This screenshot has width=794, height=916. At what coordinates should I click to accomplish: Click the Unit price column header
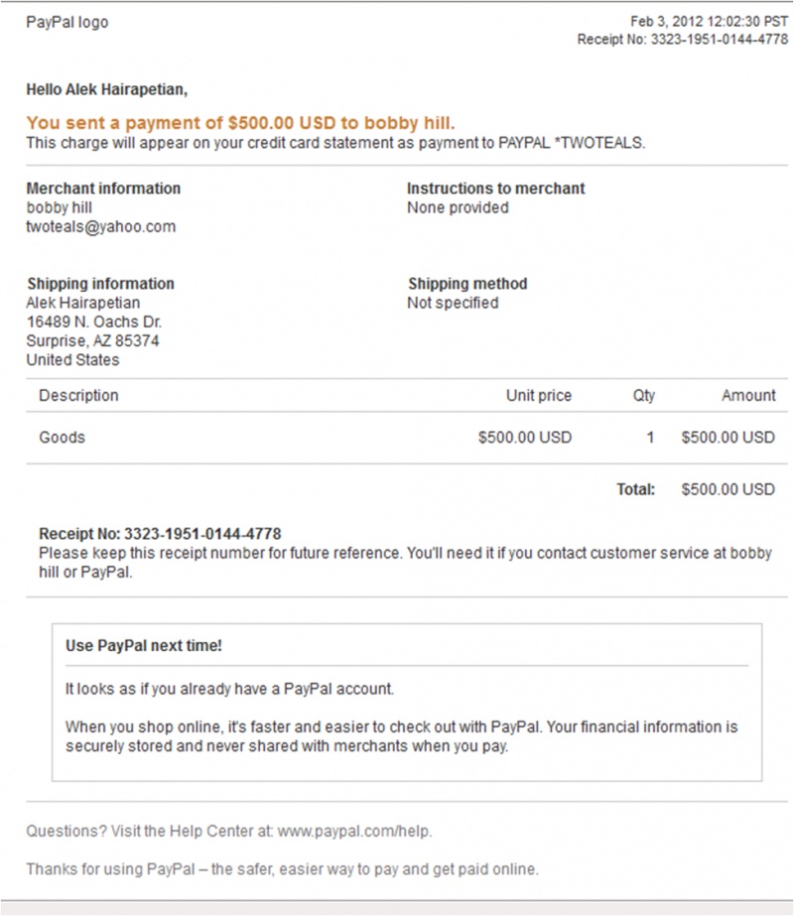[x=539, y=396]
